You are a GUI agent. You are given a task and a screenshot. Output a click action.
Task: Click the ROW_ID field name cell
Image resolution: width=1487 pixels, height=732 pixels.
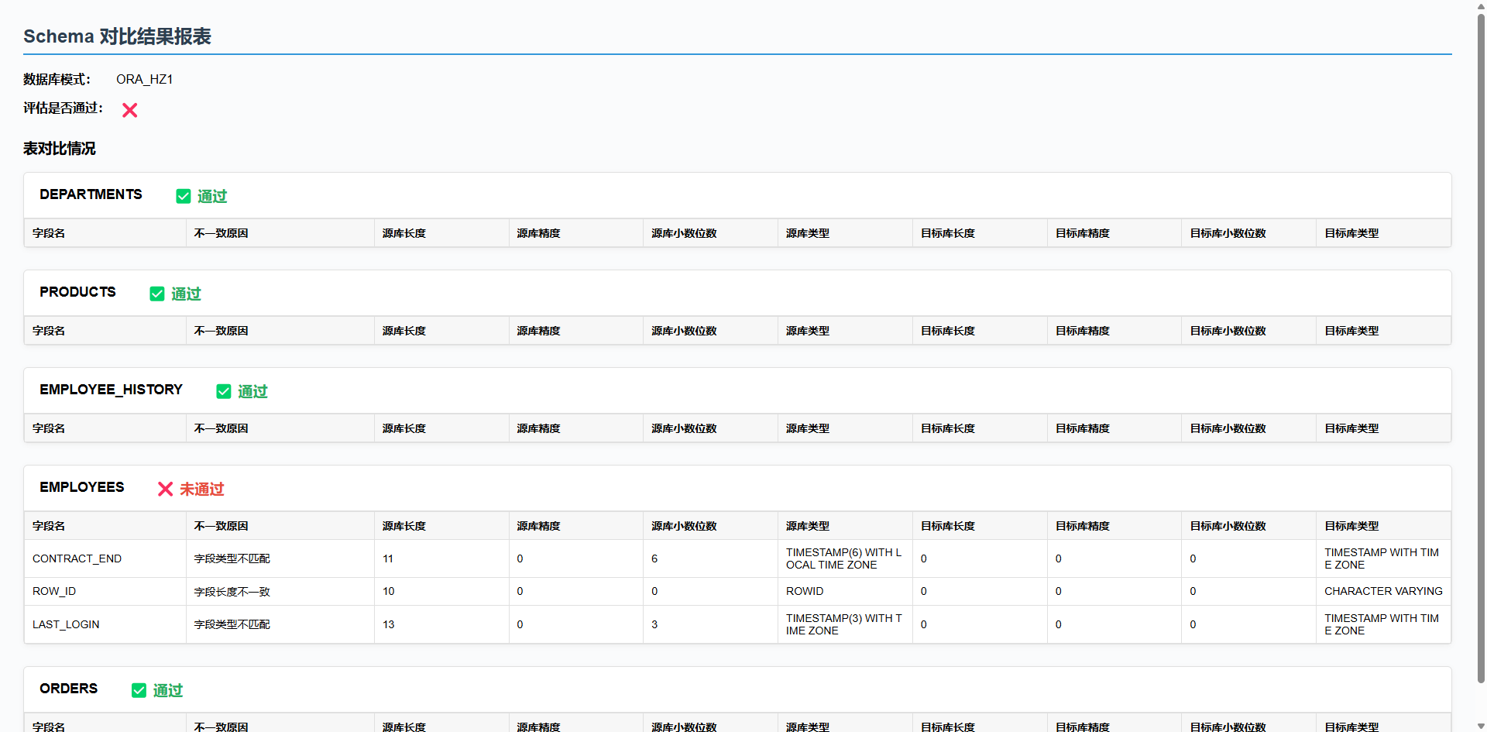[54, 591]
